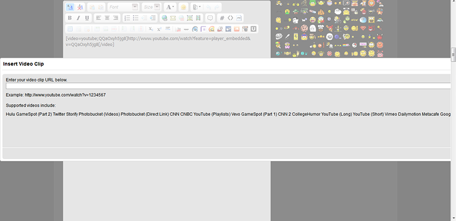
Task: Click 'Twitter' in supported videos list
Action: point(59,114)
